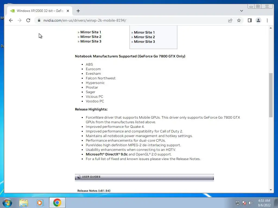Screen dimensions: 278x208
Task: Open the Windows Start menu
Action: point(7,203)
